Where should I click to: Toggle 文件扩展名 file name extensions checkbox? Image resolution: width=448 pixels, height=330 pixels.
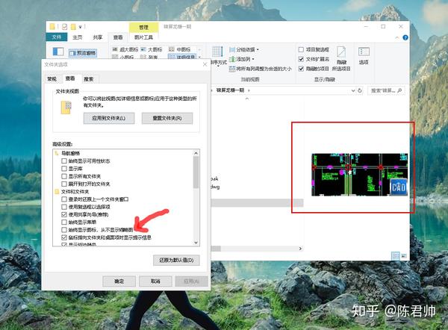pyautogui.click(x=301, y=59)
